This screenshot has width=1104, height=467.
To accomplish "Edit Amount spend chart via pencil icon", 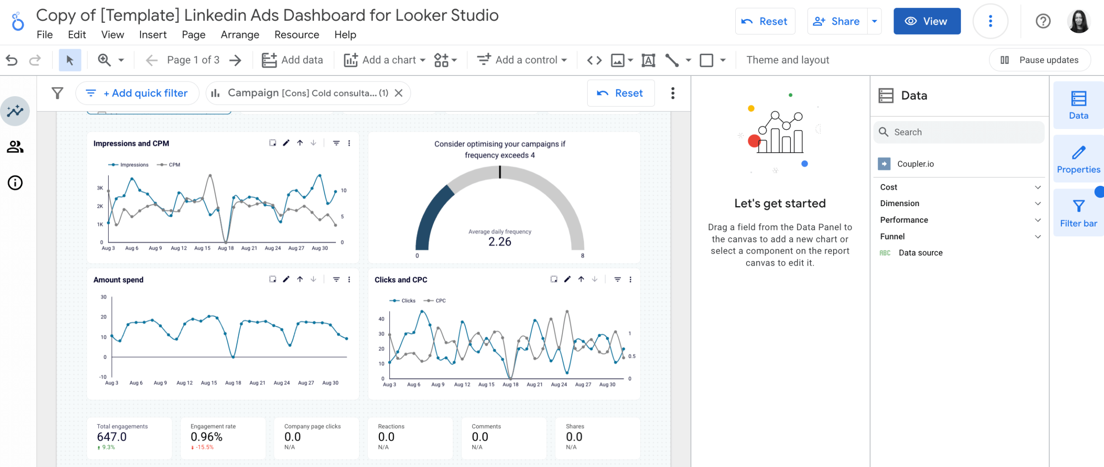I will [x=285, y=279].
